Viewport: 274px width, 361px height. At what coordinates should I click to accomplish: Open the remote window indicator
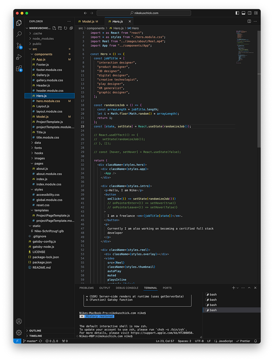pyautogui.click(x=17, y=341)
